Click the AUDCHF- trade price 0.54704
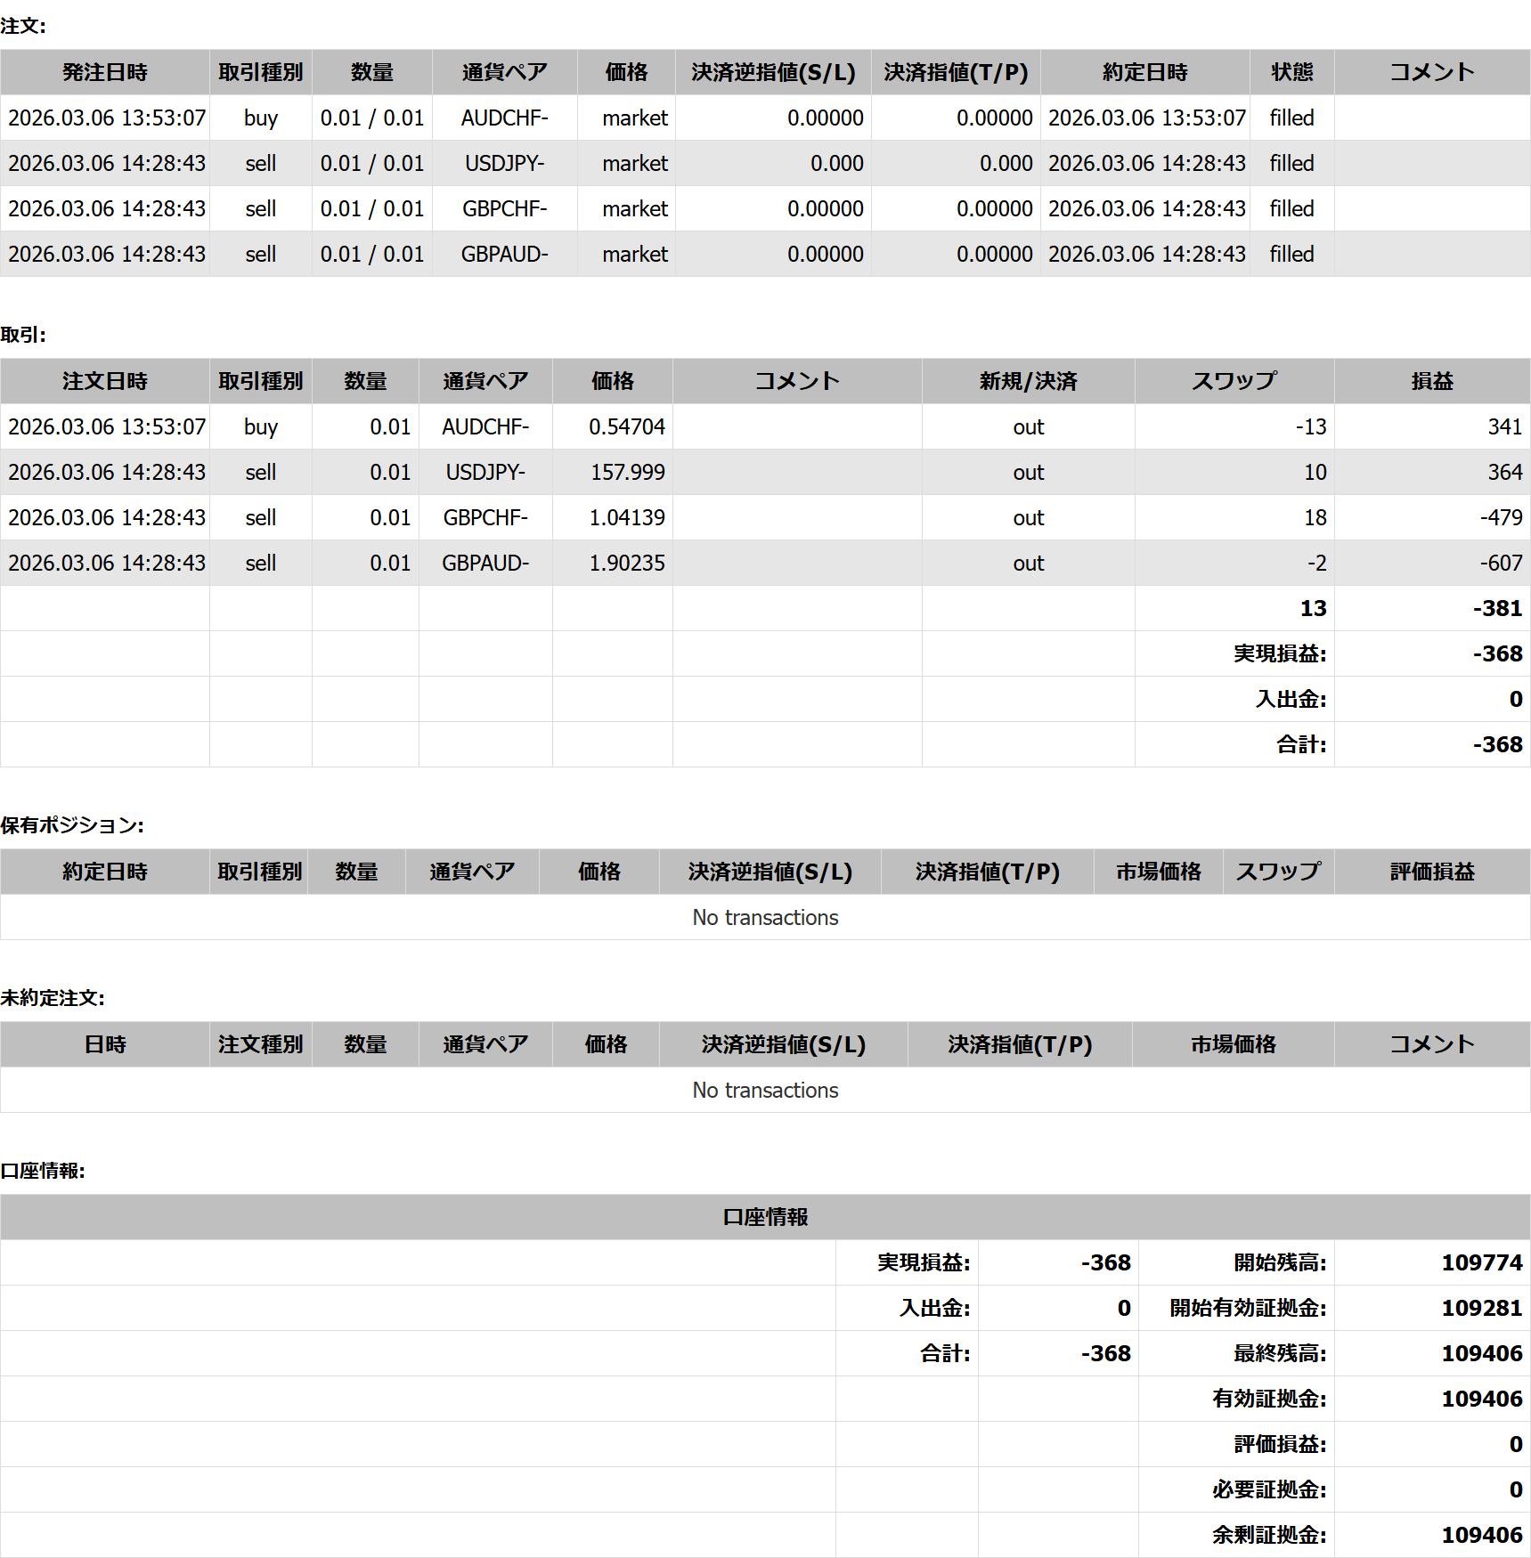Screen dimensions: 1531x1558 [626, 426]
